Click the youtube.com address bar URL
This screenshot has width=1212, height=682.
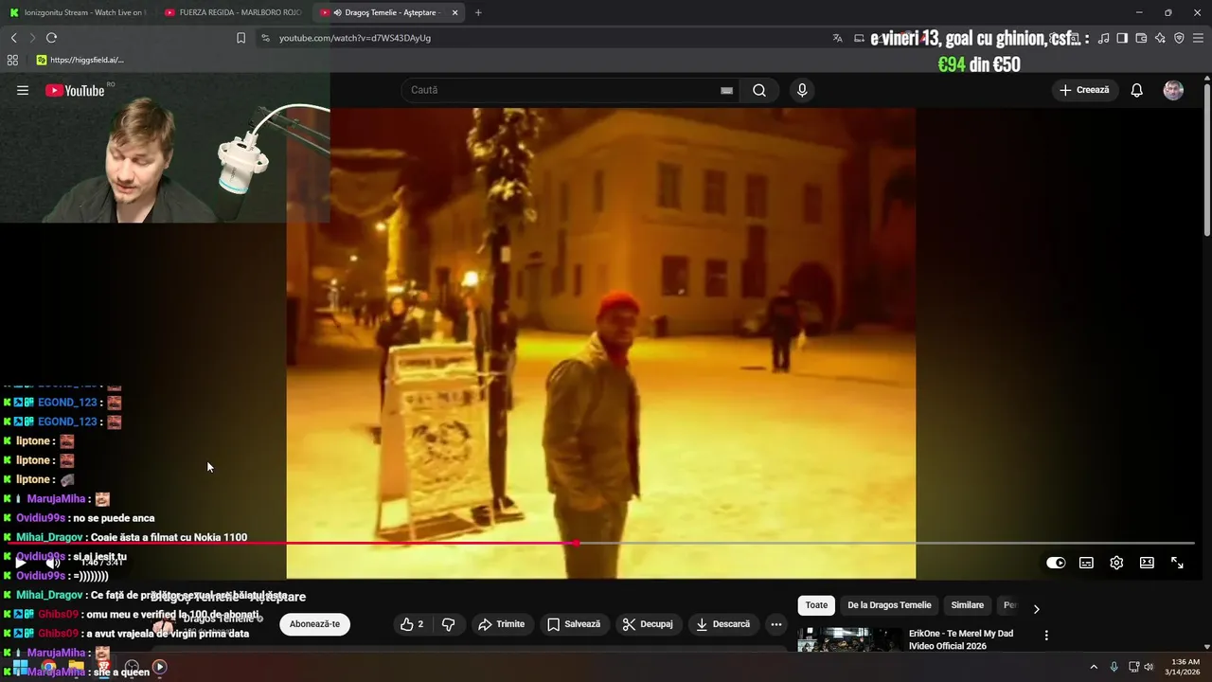pyautogui.click(x=355, y=38)
